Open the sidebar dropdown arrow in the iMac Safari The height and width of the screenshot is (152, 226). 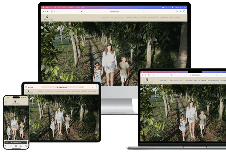click(x=54, y=11)
